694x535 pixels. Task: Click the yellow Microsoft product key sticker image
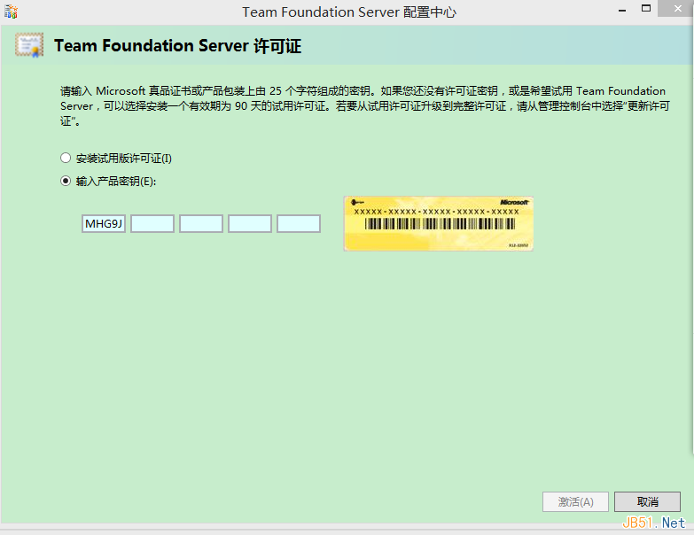click(x=438, y=224)
